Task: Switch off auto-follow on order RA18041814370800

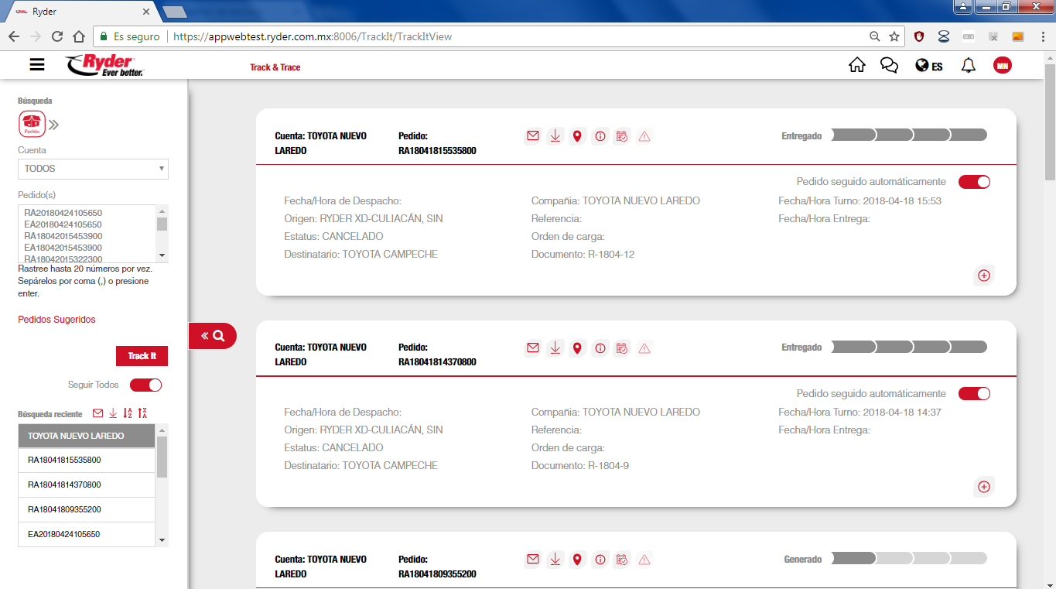Action: 974,393
